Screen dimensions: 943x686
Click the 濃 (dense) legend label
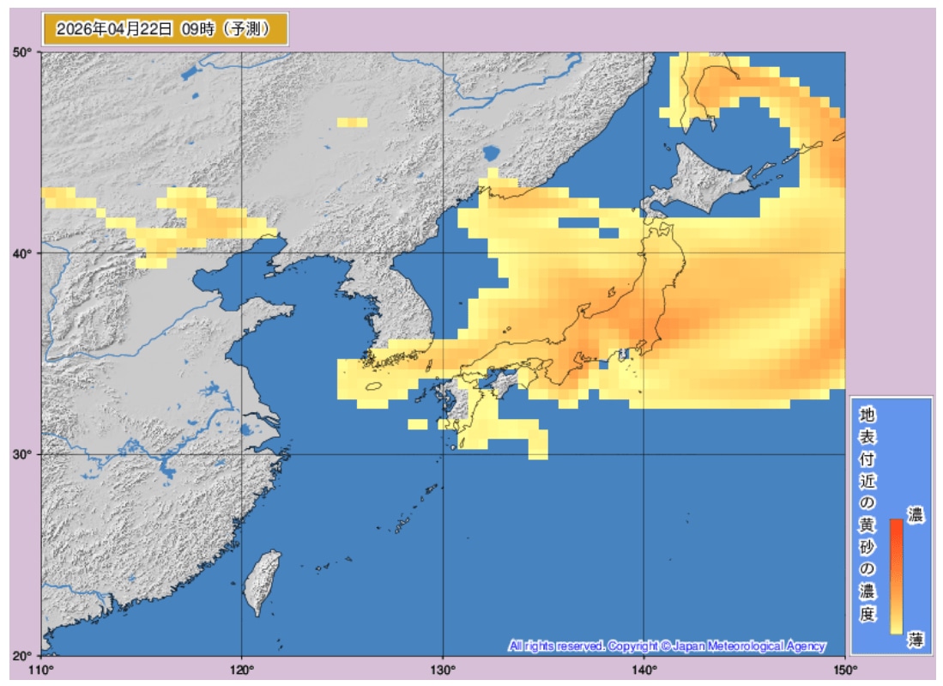916,516
